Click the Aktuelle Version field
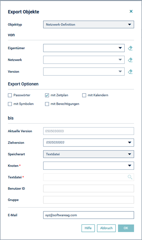 pyautogui.click(x=89, y=131)
